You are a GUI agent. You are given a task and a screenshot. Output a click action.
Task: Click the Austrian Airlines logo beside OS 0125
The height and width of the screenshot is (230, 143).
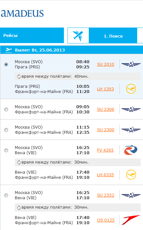point(131,220)
